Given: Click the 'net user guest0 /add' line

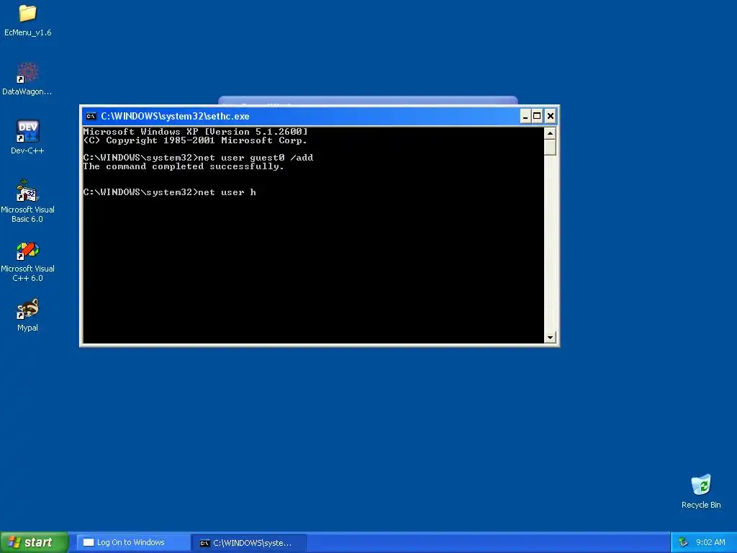Looking at the screenshot, I should pos(198,158).
